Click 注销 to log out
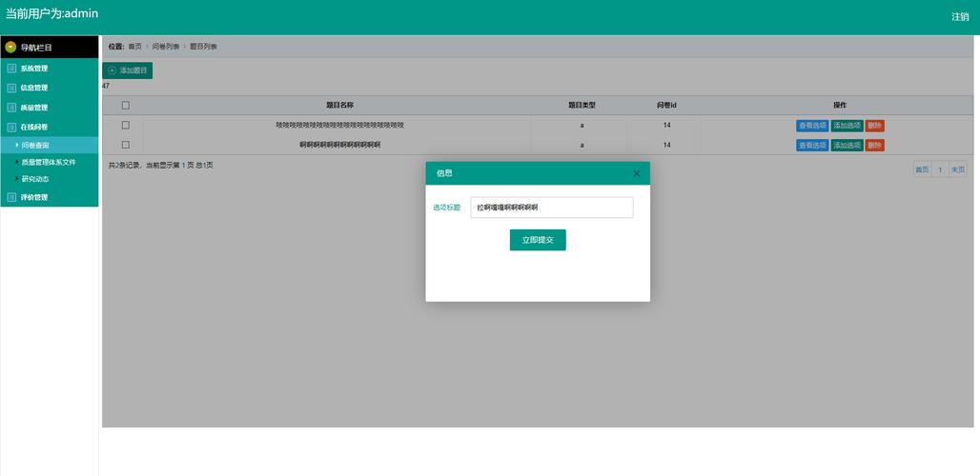980x476 pixels. click(x=960, y=17)
